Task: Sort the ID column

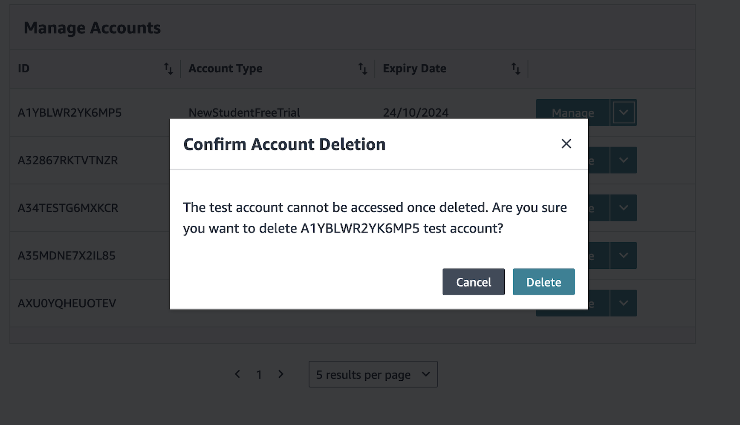Action: pyautogui.click(x=168, y=68)
